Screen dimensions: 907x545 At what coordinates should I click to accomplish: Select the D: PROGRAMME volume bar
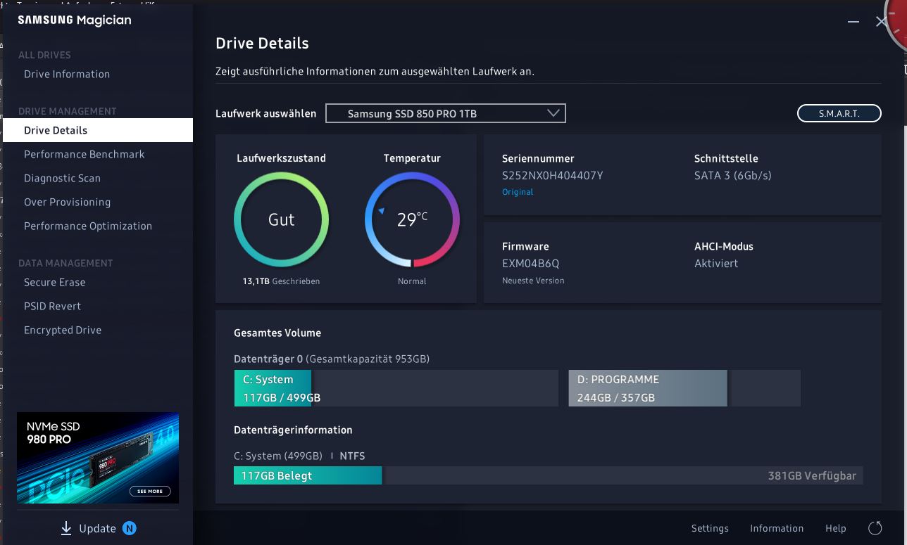point(684,388)
